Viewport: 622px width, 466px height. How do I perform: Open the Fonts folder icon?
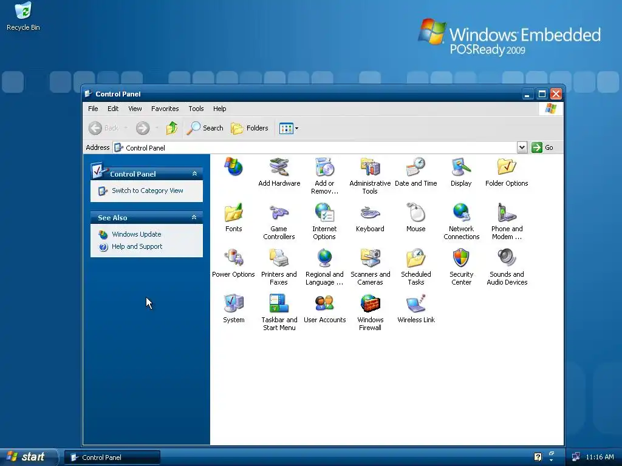point(233,213)
